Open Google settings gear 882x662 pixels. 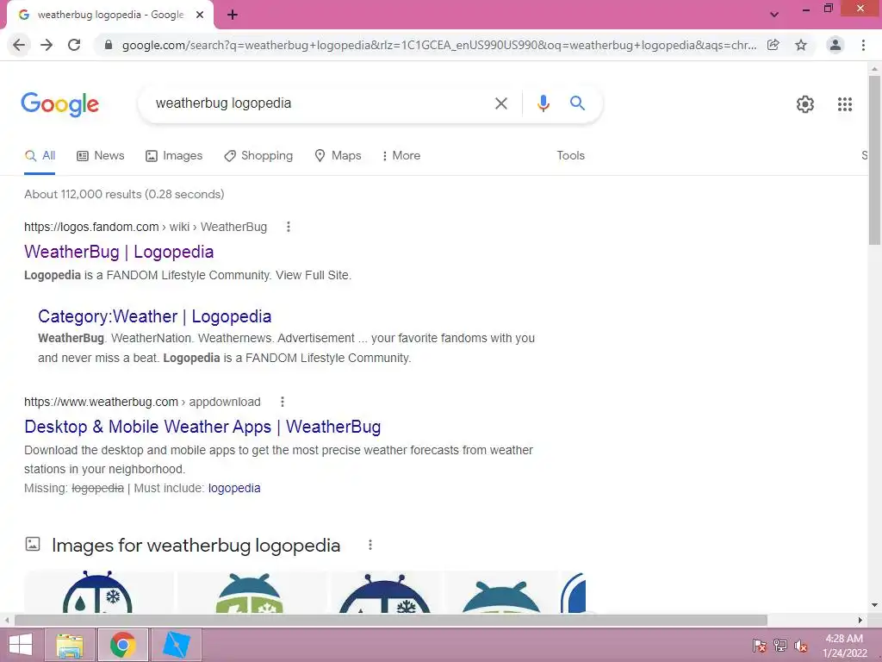(805, 104)
